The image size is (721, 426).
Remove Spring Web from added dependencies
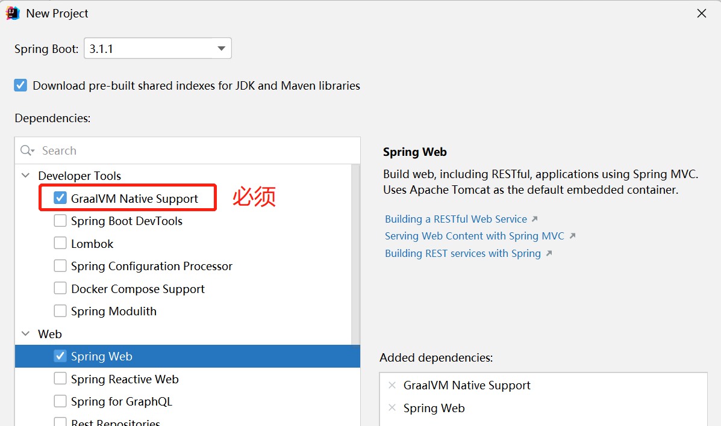[392, 407]
